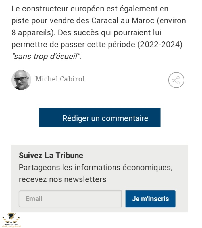This screenshot has width=202, height=228.
Task: Click the share icon beside the author
Action: click(x=176, y=80)
